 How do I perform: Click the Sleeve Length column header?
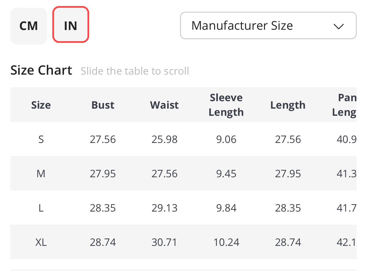(226, 105)
